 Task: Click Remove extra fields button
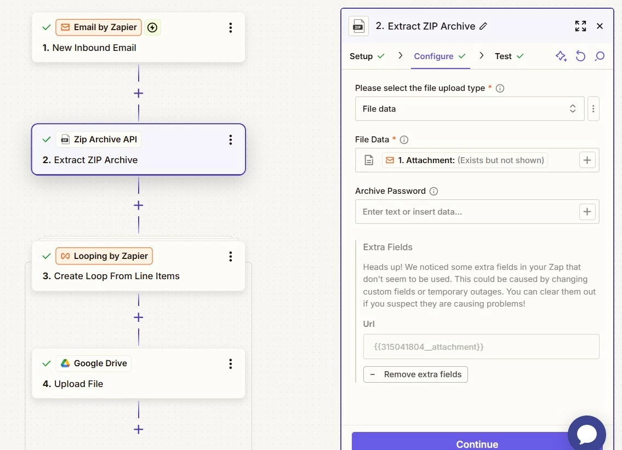[416, 375]
